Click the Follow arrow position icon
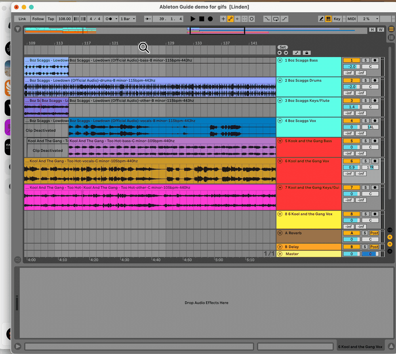Viewport: 396px width, 354px height. [148, 19]
